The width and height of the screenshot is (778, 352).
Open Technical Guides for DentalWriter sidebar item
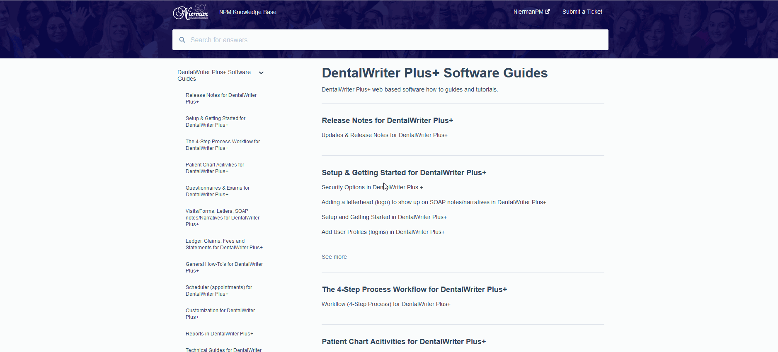point(223,350)
